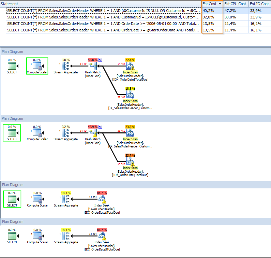Select the highlighted Compute Scalar node in the first plan

(37, 66)
